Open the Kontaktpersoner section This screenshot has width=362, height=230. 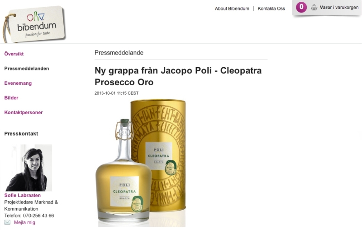coord(24,112)
